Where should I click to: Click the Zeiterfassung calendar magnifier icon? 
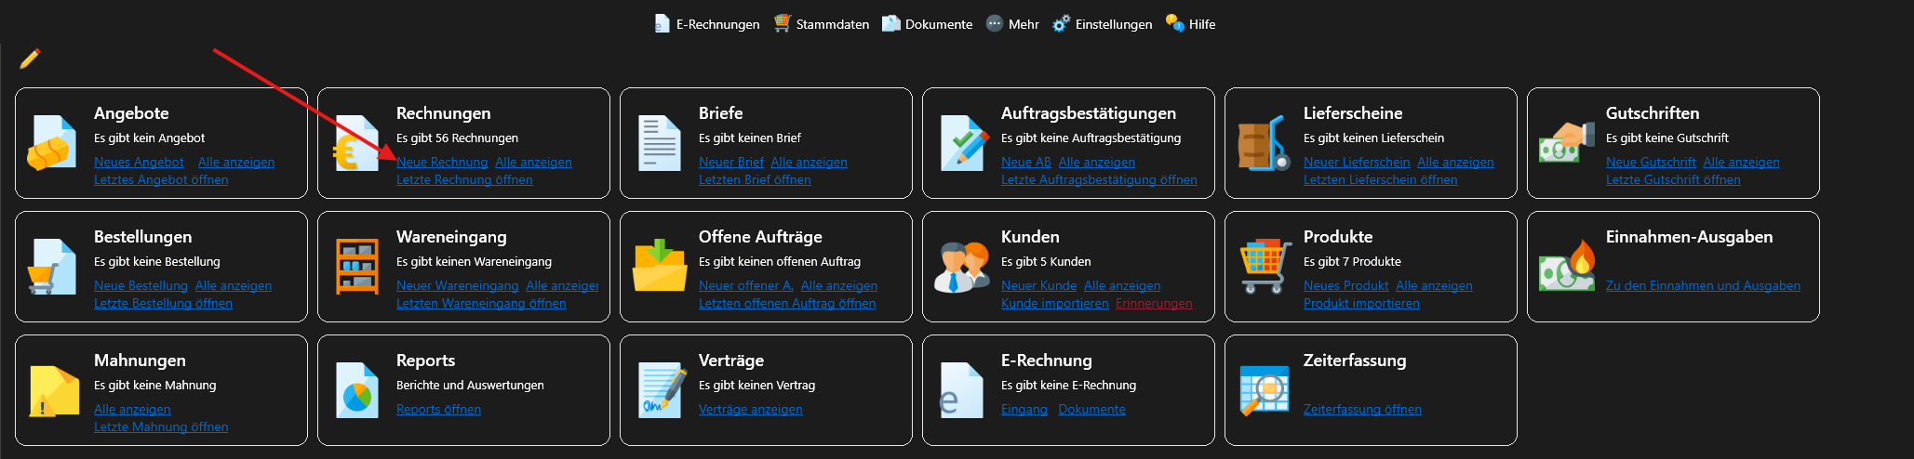[x=1265, y=391]
